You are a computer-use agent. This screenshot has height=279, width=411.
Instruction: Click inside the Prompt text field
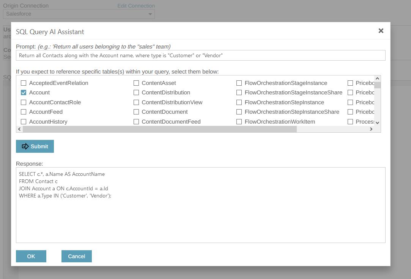coord(200,55)
